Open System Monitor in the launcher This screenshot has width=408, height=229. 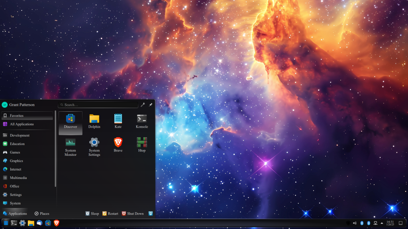71,147
